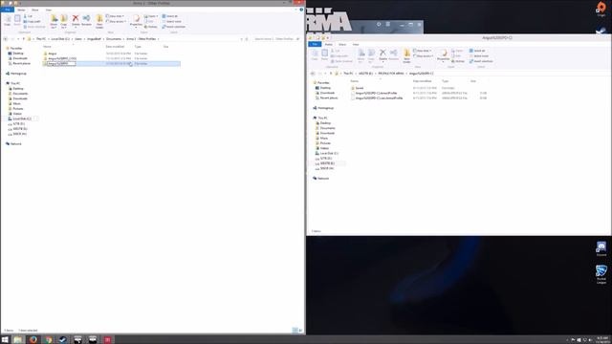Open Rocket League desktop shortcut

point(601,274)
